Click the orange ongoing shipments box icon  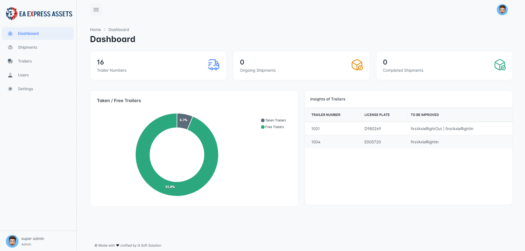[x=357, y=65]
